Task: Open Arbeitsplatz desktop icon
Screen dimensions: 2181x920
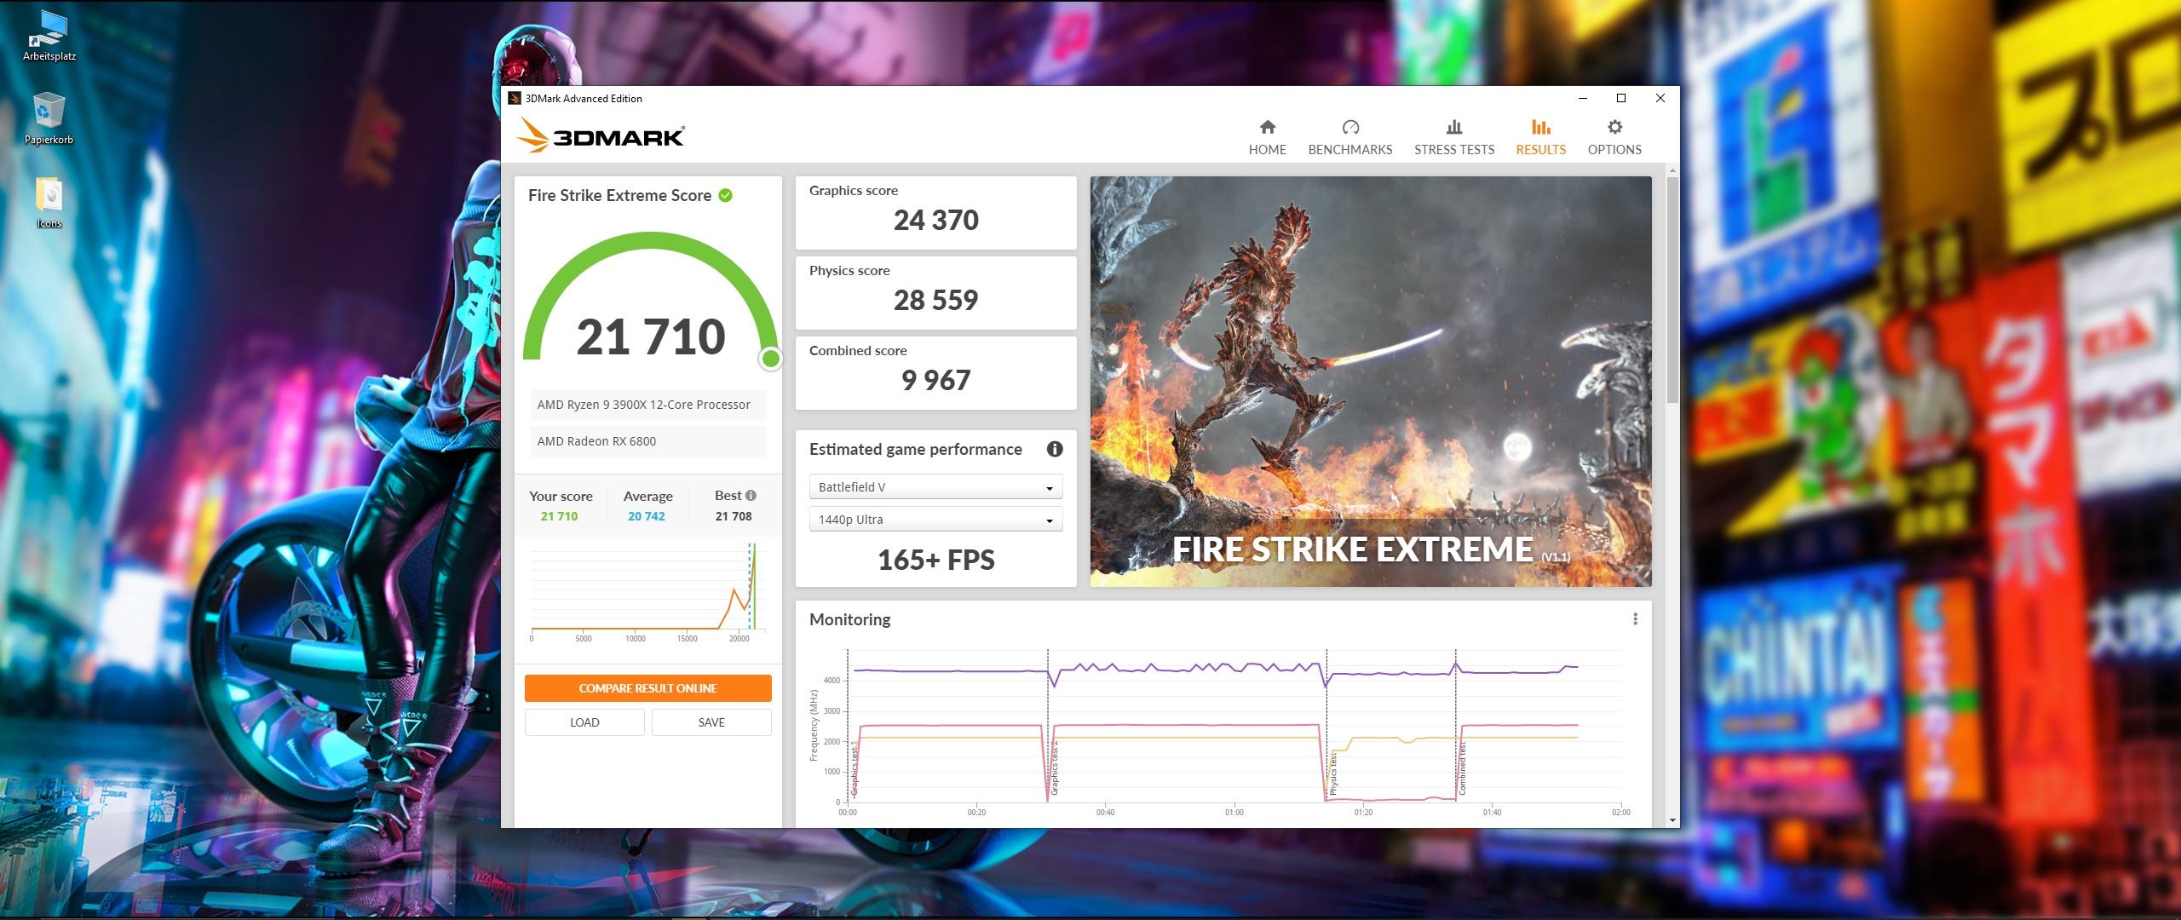Action: click(49, 30)
